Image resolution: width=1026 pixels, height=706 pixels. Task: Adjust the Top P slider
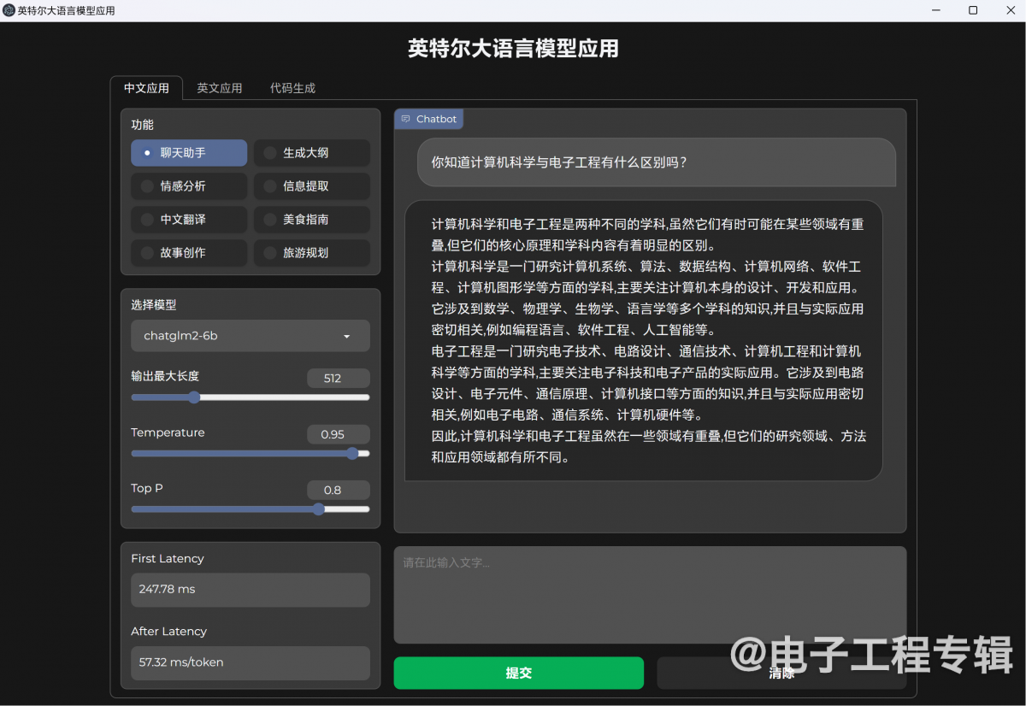251,509
